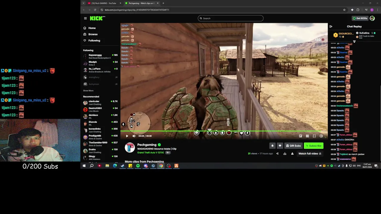Viewport: 381px width, 214px height.
Task: Open the taskbar clock and date
Action: tap(367, 166)
